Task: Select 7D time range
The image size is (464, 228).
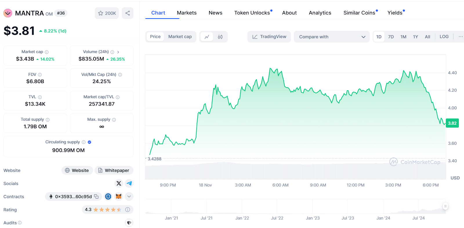Action: coord(391,37)
